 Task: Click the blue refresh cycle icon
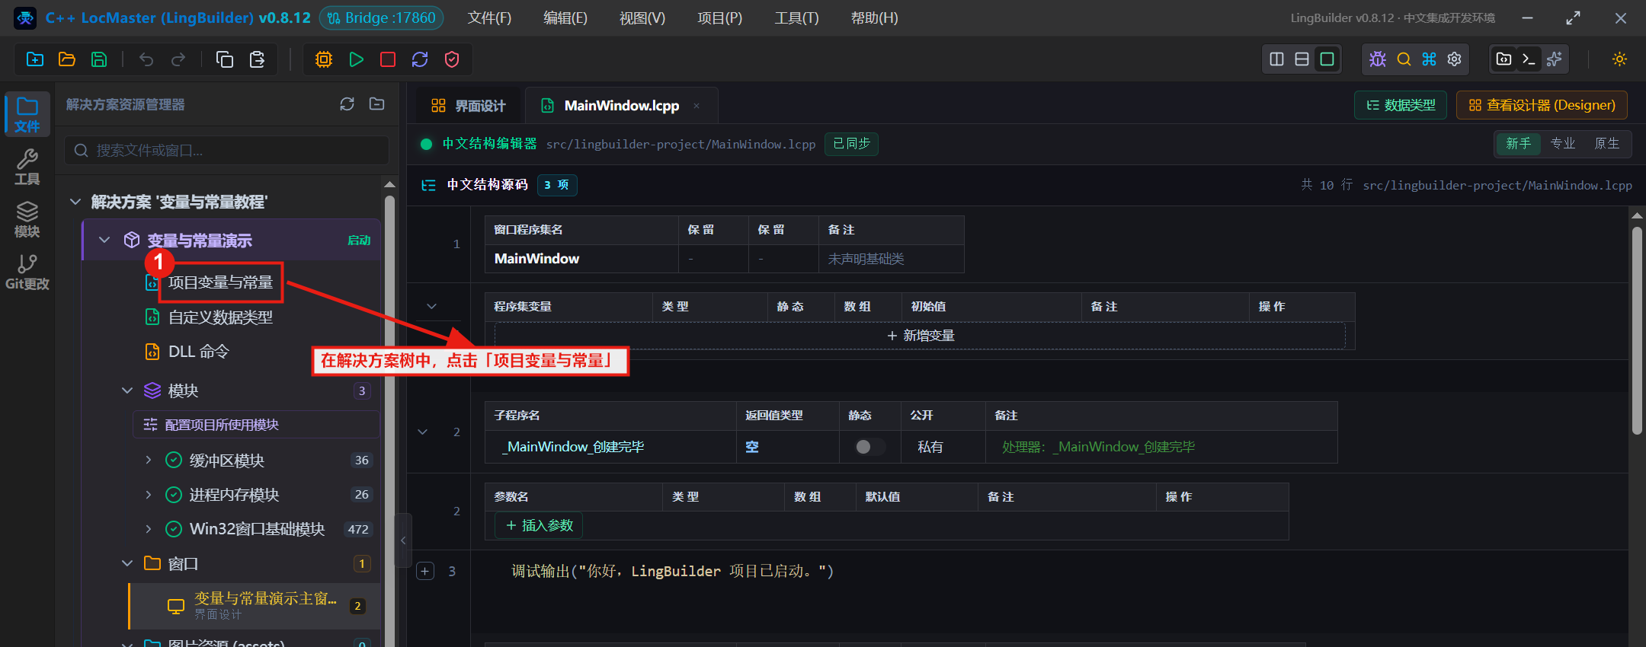coord(420,59)
